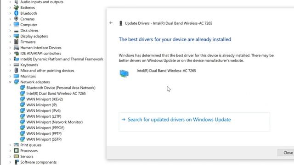The image size is (294, 165).
Task: Click the Human Interface Devices icon
Action: [x=17, y=48]
